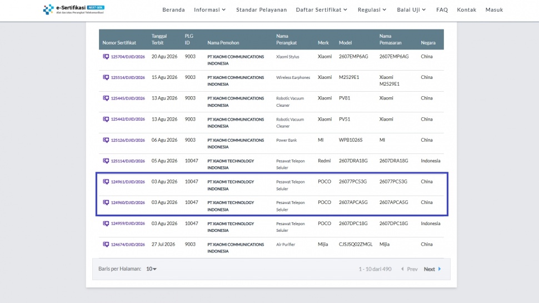Click the Model column header
The height and width of the screenshot is (303, 539).
click(345, 43)
